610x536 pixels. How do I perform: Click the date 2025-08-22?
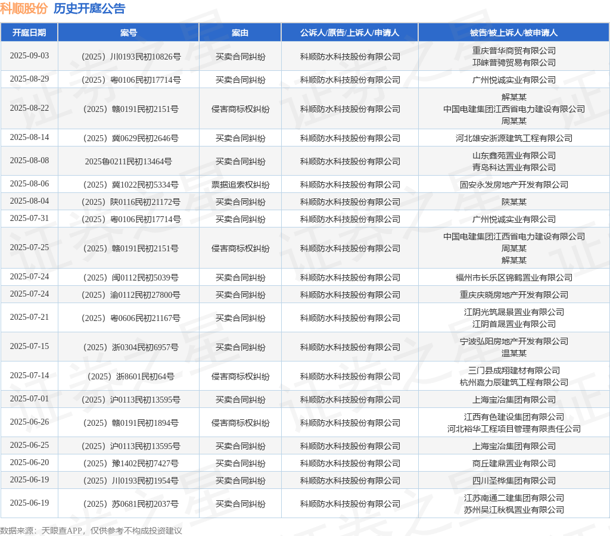point(30,108)
